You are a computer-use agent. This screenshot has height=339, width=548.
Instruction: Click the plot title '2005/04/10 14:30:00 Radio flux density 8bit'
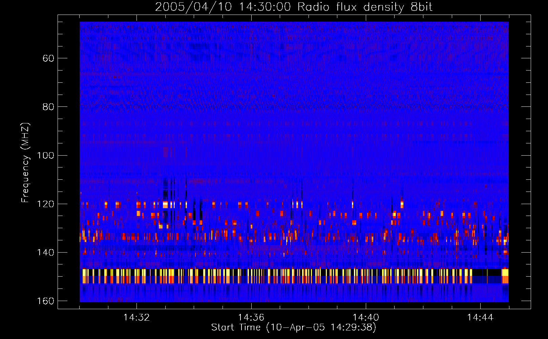[x=294, y=7]
